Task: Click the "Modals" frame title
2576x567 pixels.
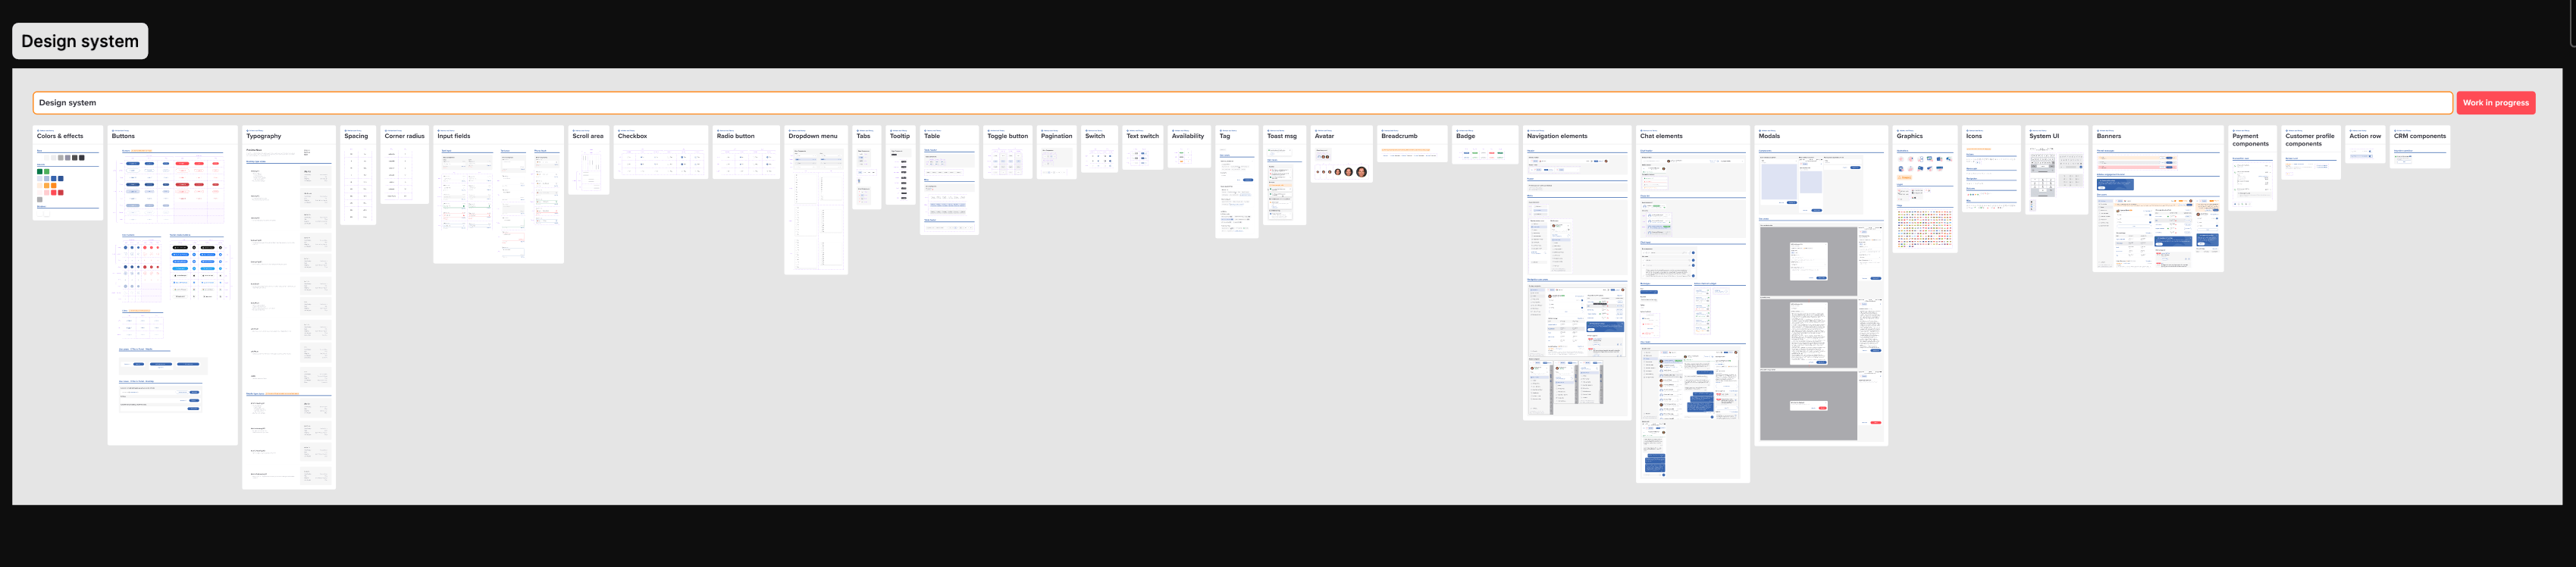Action: click(x=1769, y=136)
